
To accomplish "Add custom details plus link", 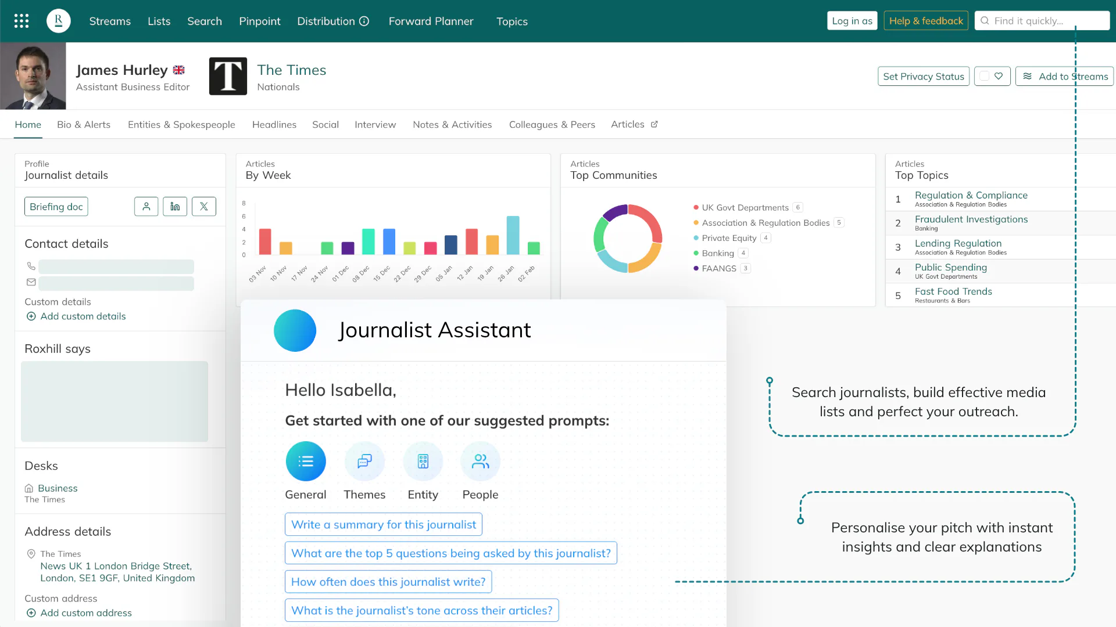I will point(76,316).
